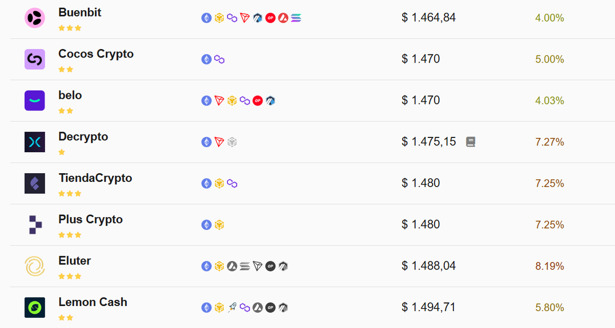
Task: Click the Stellar rocket icon for Lemon Cash
Action: click(232, 307)
